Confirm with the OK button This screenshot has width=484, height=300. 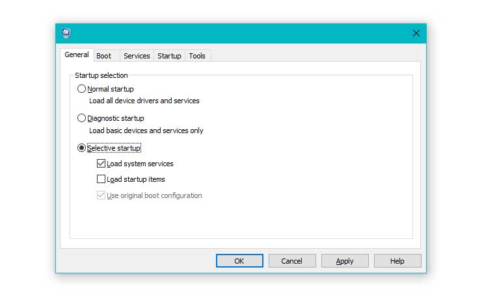(x=239, y=261)
